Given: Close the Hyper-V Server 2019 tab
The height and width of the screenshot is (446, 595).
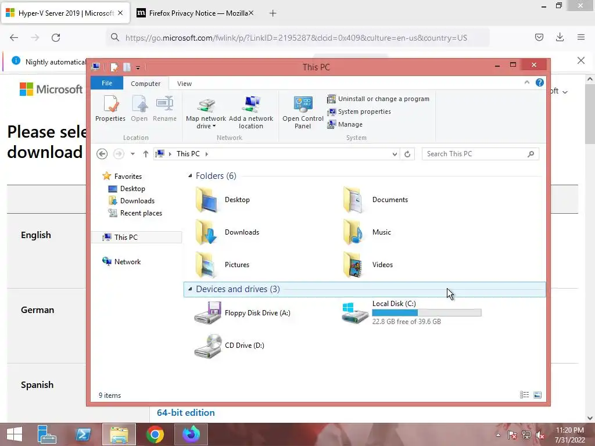Looking at the screenshot, I should (x=120, y=13).
